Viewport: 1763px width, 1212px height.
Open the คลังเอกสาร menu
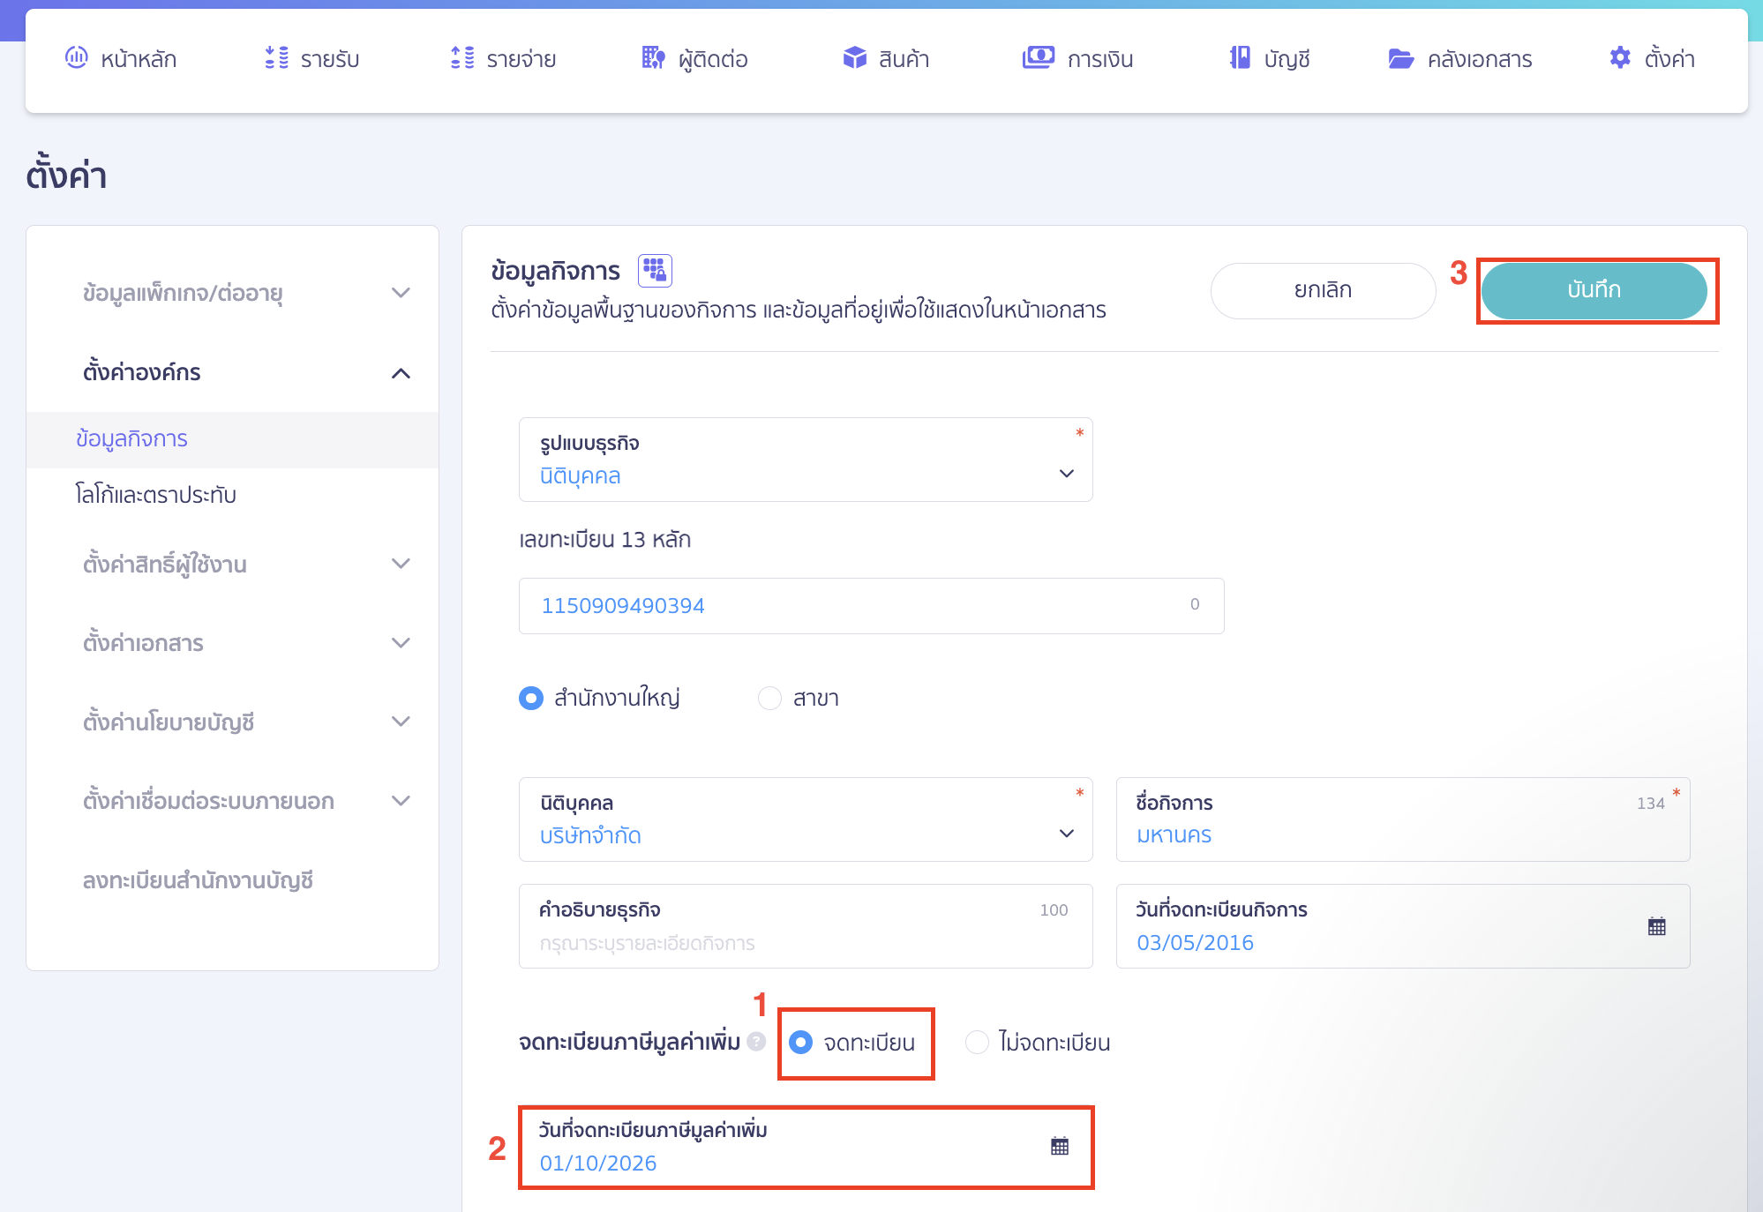[1460, 59]
